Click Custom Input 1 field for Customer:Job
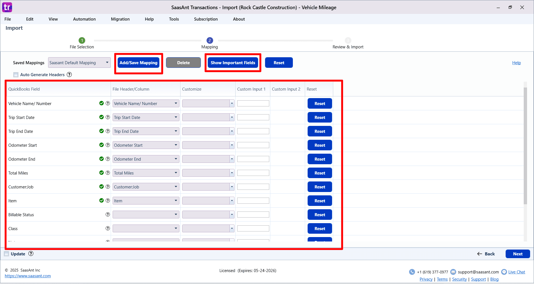Image resolution: width=534 pixels, height=284 pixels. [x=253, y=187]
